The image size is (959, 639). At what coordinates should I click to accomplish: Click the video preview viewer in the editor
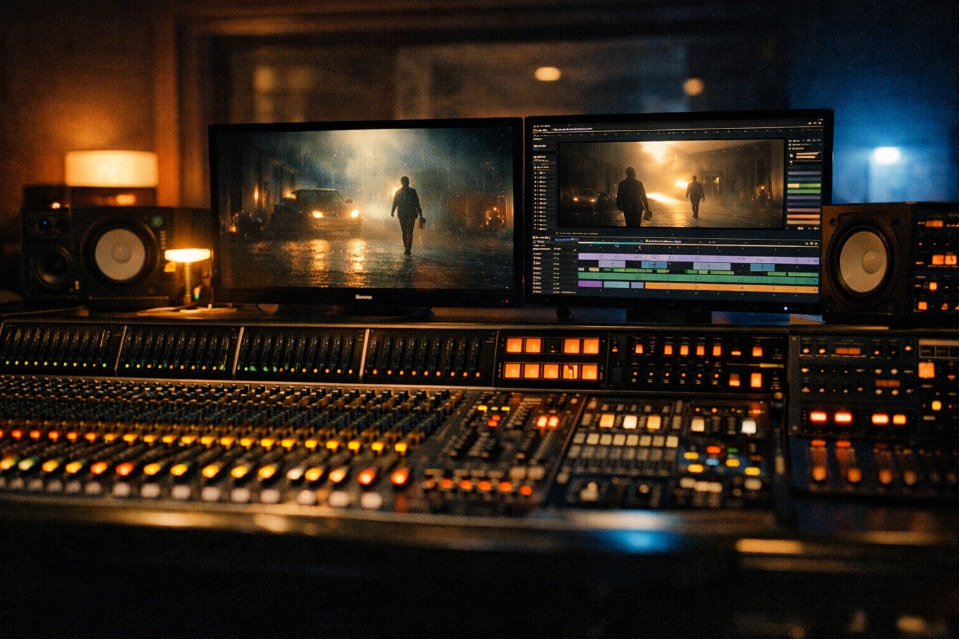[x=671, y=184]
